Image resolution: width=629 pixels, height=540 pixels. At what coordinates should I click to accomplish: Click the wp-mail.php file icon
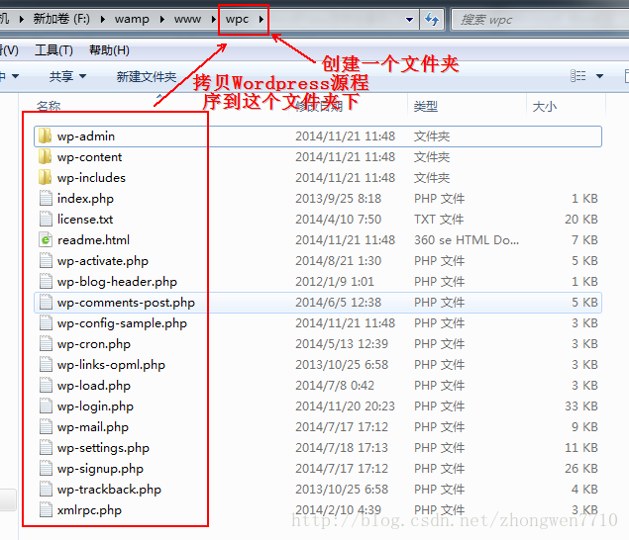(x=46, y=427)
